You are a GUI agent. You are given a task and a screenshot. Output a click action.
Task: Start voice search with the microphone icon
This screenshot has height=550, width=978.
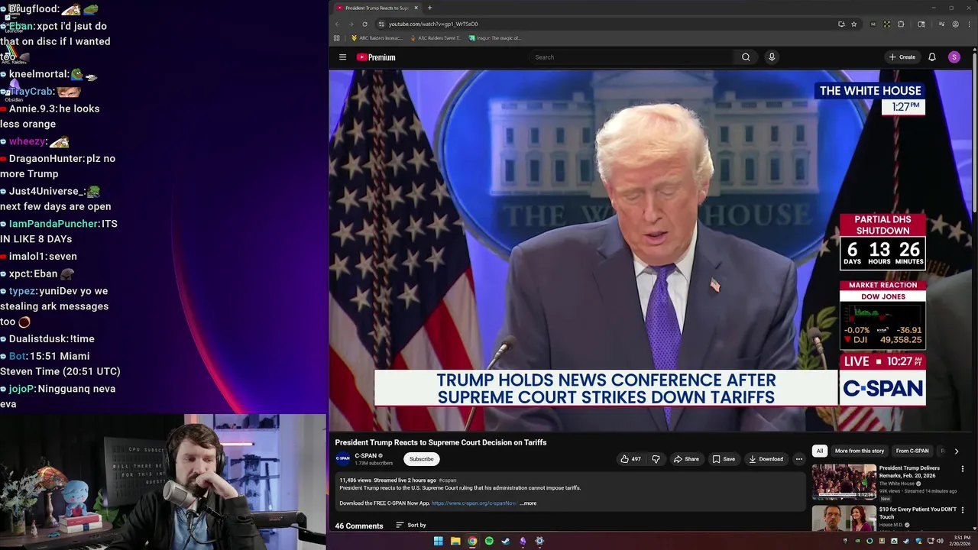coord(772,57)
